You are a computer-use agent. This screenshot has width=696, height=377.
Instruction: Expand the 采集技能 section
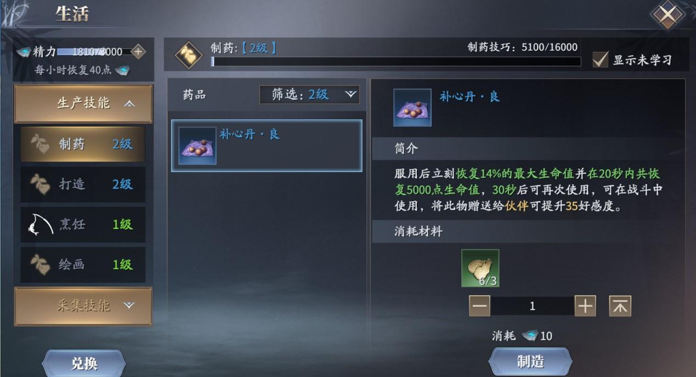point(83,306)
